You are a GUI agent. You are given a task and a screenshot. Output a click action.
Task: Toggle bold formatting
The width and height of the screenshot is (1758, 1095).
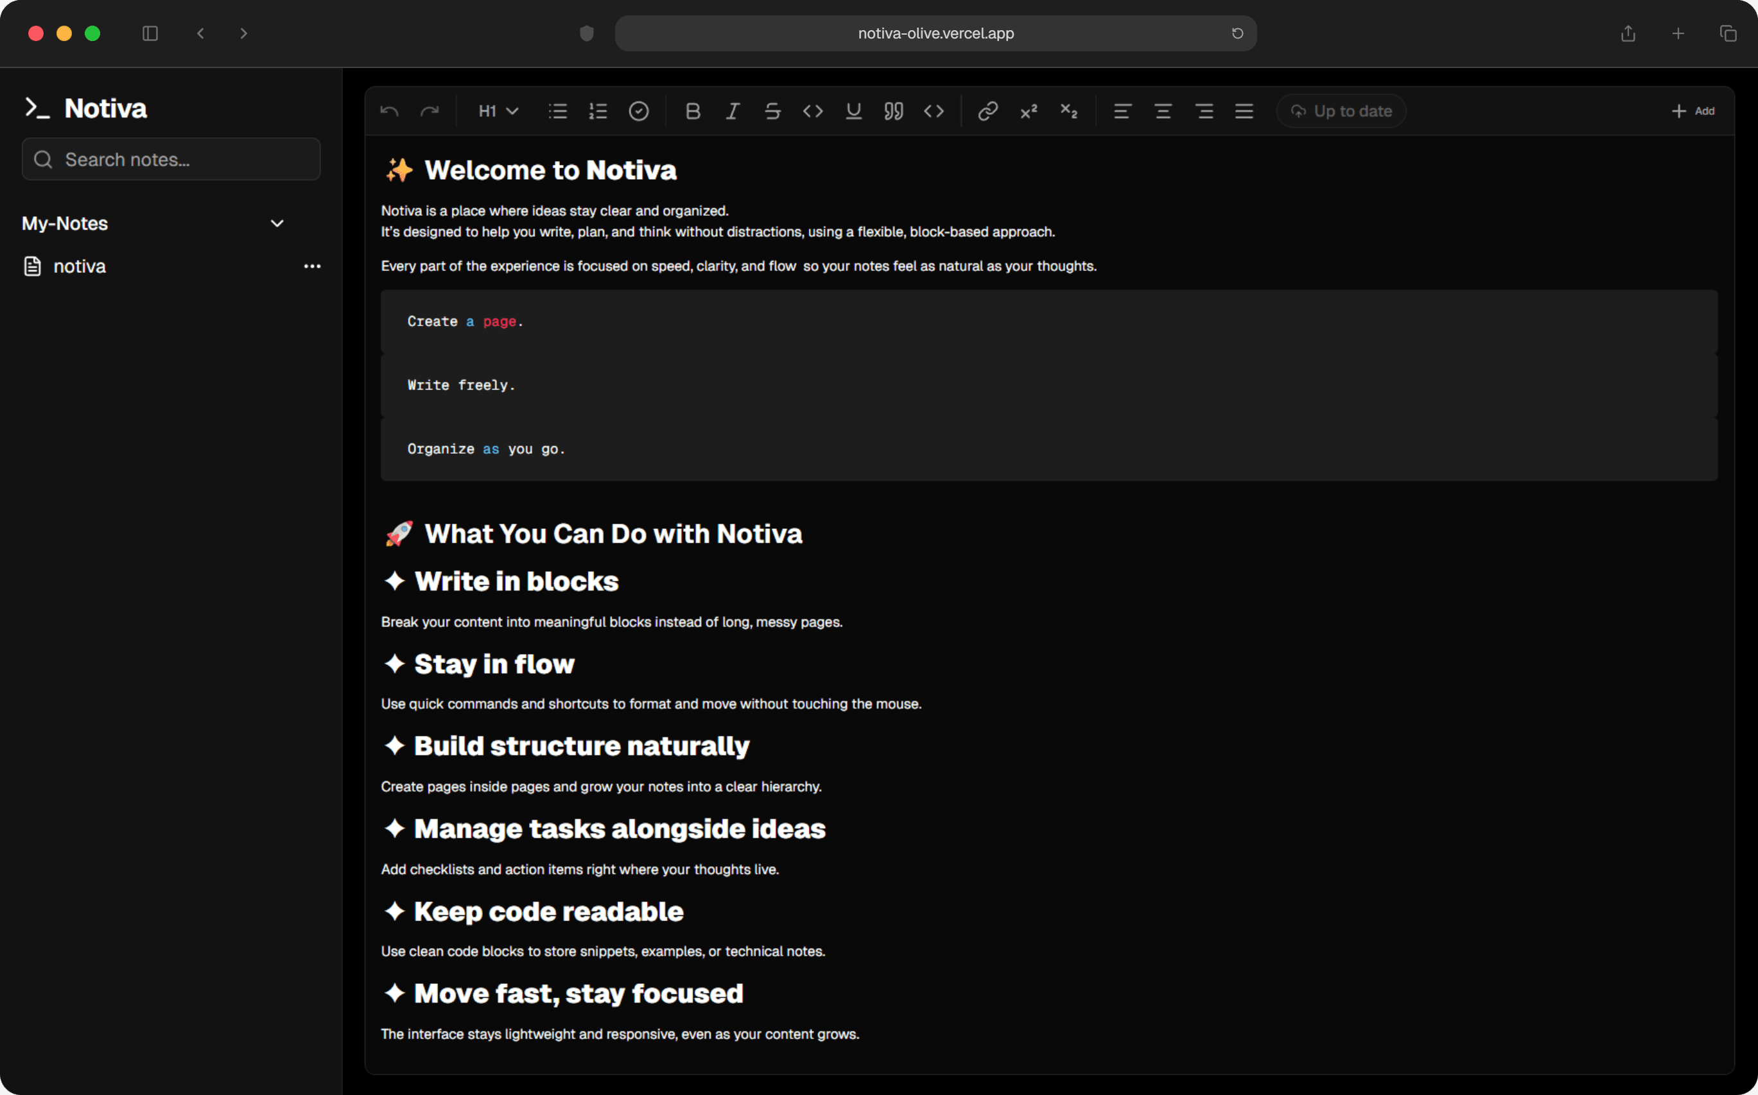(693, 111)
